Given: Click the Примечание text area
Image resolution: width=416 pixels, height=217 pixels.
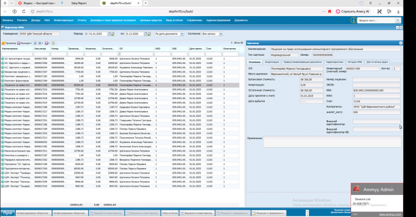Looking at the screenshot, I should click(x=332, y=142).
